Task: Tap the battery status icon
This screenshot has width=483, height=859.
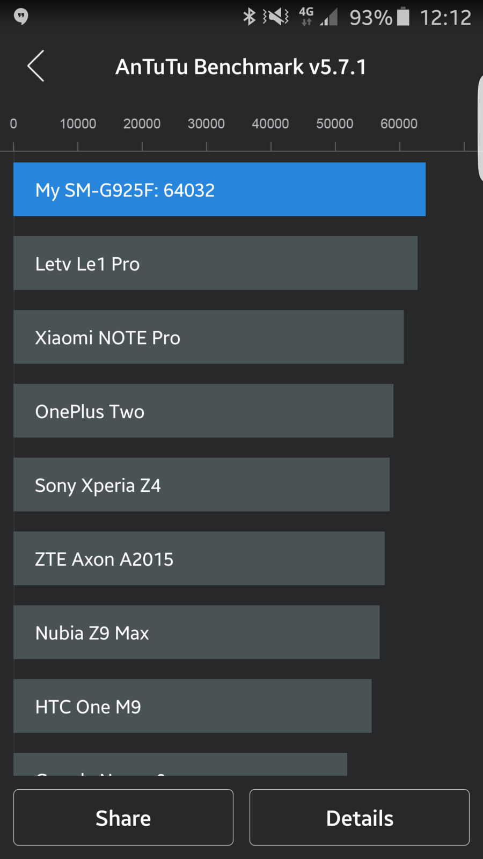Action: [402, 17]
